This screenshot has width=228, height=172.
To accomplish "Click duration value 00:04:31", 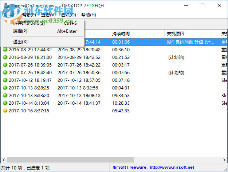I will 121,88.
